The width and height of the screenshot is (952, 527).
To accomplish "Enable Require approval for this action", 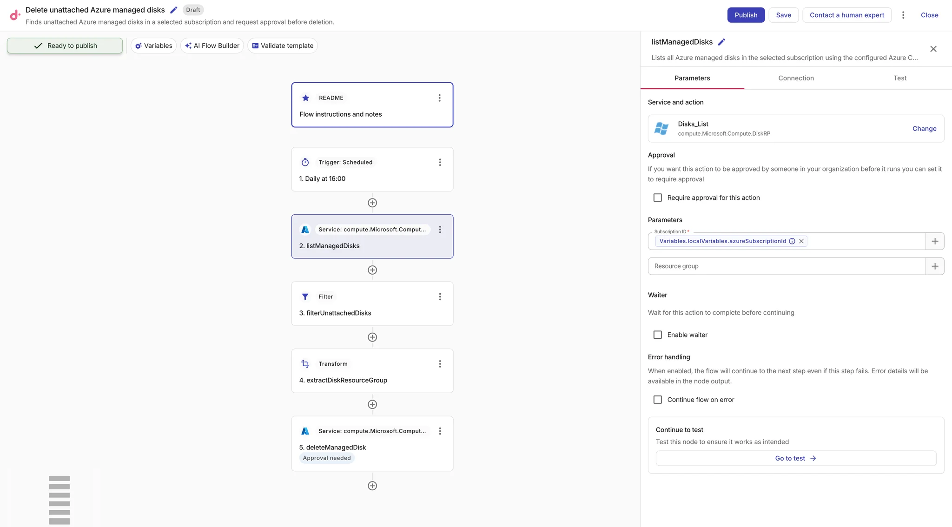I will click(x=658, y=198).
